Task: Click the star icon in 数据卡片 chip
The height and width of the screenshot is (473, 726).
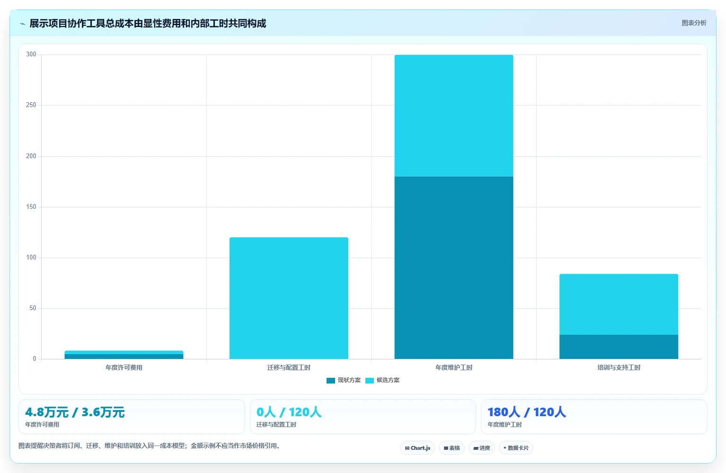Action: point(505,448)
